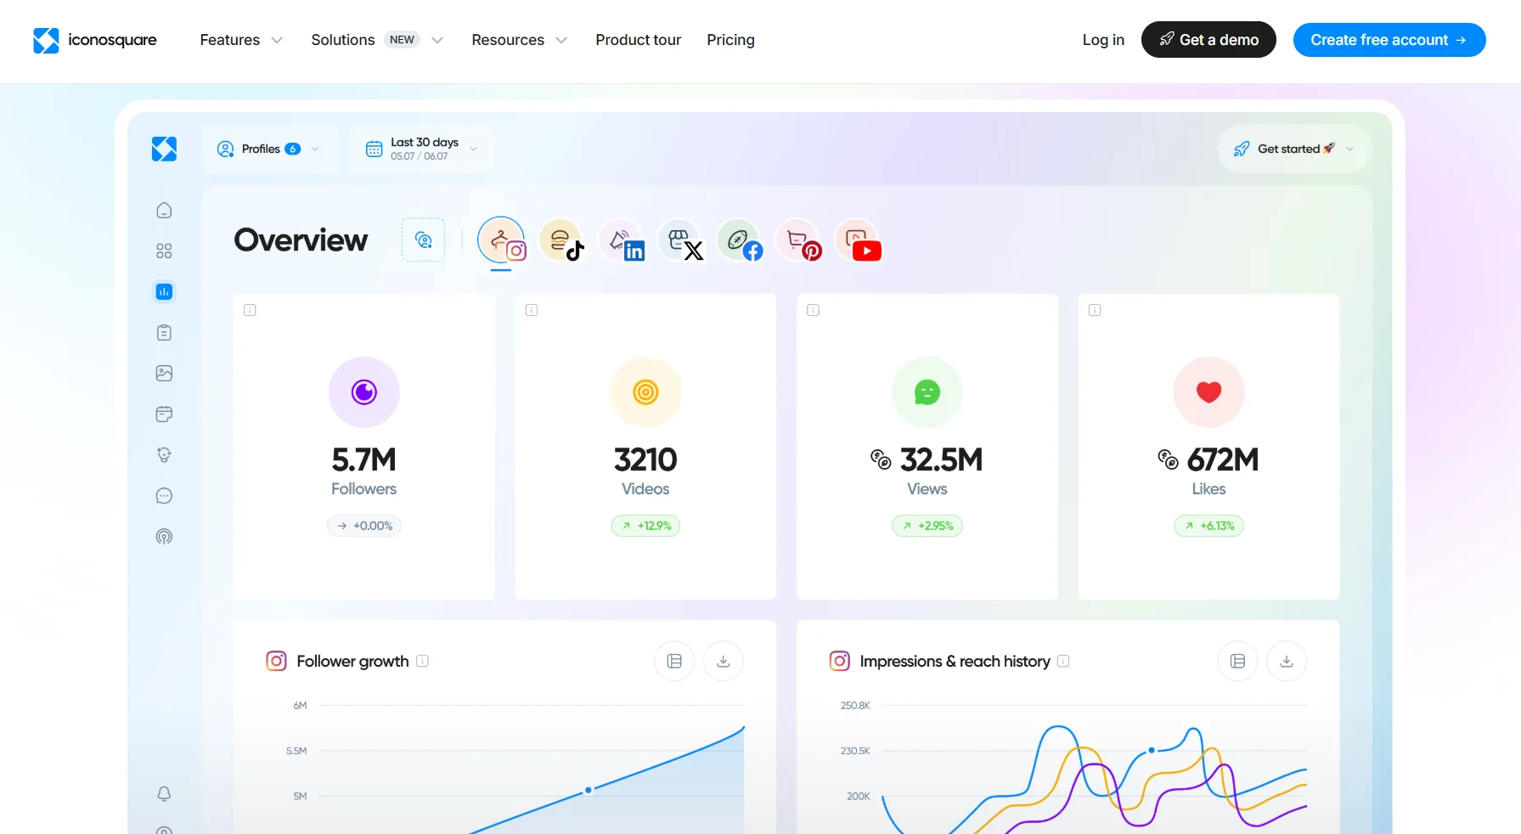Image resolution: width=1521 pixels, height=834 pixels.
Task: Select the Pinterest profile avatar
Action: [x=799, y=240]
